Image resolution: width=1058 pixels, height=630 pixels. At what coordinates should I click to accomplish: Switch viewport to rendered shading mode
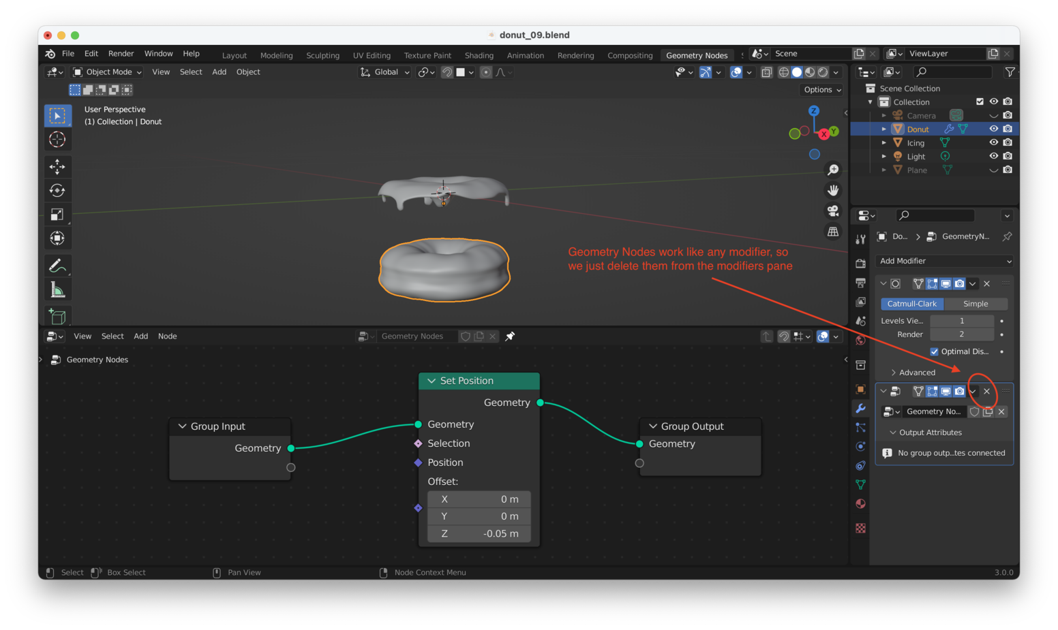823,72
